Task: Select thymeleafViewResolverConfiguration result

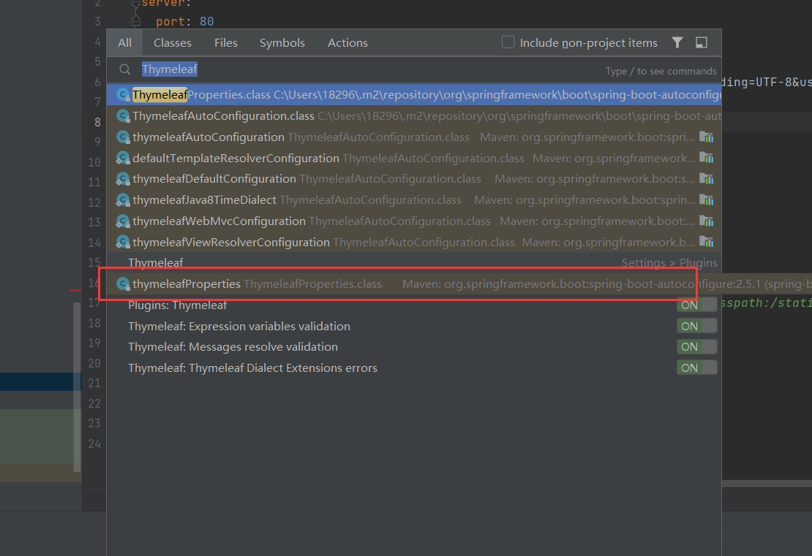Action: coord(414,242)
